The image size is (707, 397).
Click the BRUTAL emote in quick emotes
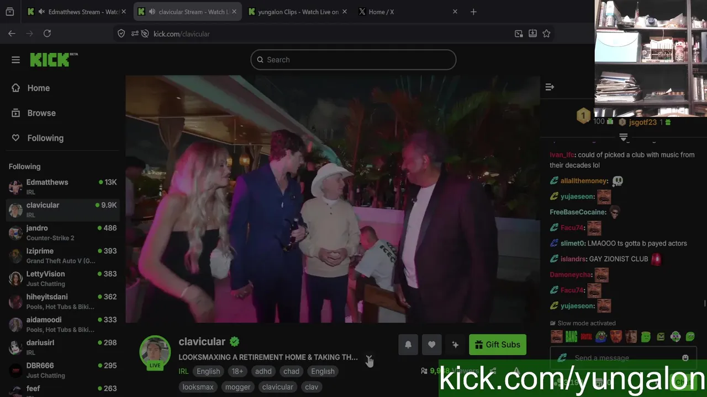point(586,336)
